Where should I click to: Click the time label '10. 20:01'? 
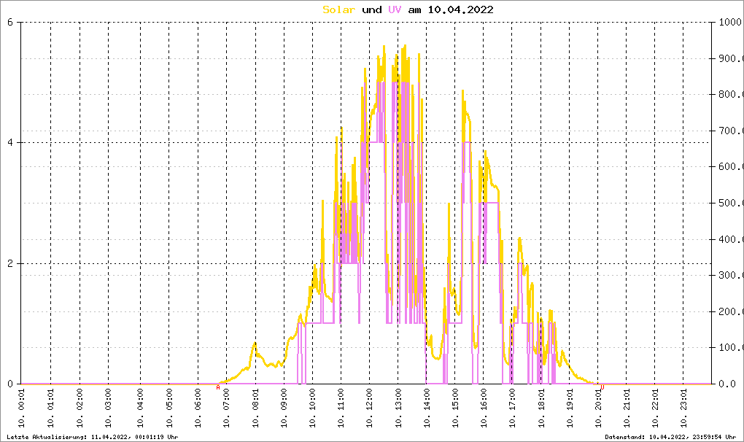pos(598,408)
